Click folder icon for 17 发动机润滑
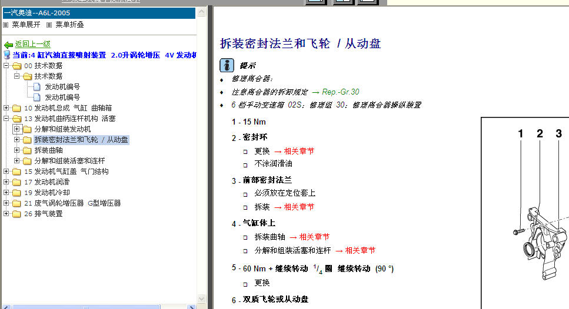569x309 pixels. pos(16,182)
